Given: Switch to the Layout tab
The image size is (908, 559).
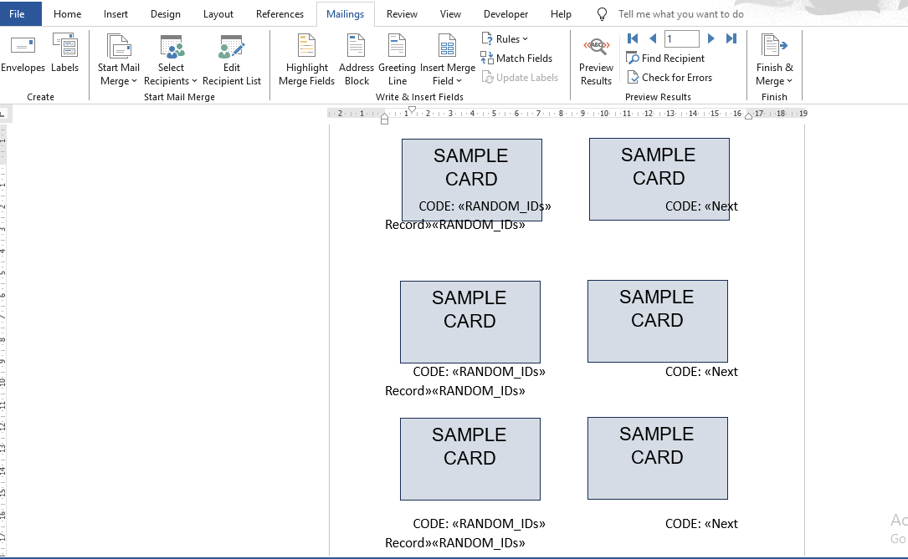Looking at the screenshot, I should [x=218, y=14].
